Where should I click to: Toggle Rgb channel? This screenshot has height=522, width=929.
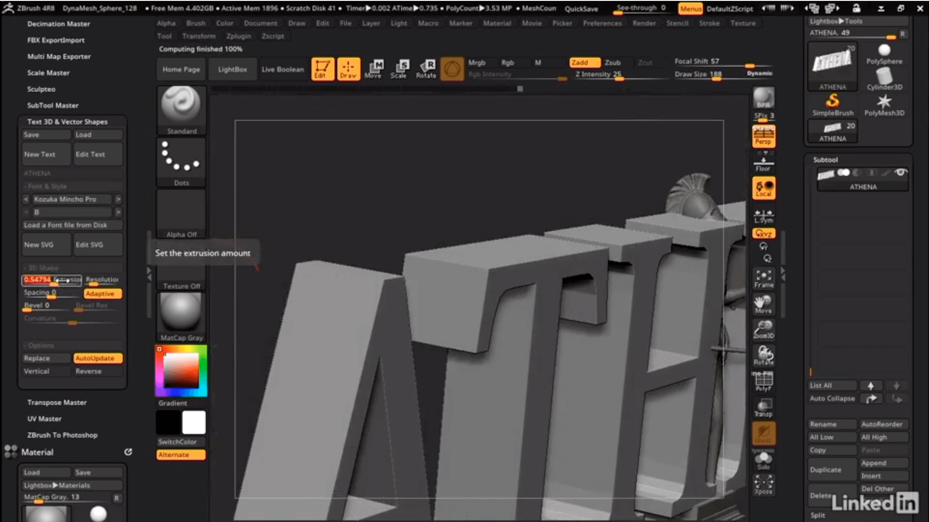508,63
